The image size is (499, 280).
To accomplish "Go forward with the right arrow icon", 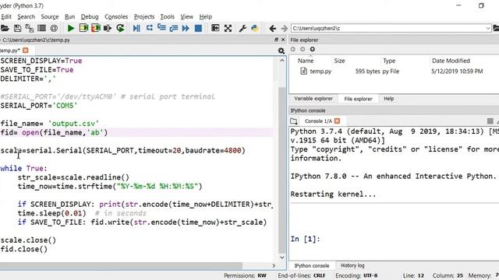I will click(x=284, y=29).
